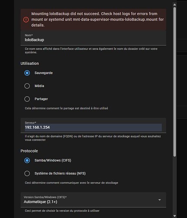Screen dimensions: 187x218
Task: Click the red error alert icon
Action: [x=26, y=20]
